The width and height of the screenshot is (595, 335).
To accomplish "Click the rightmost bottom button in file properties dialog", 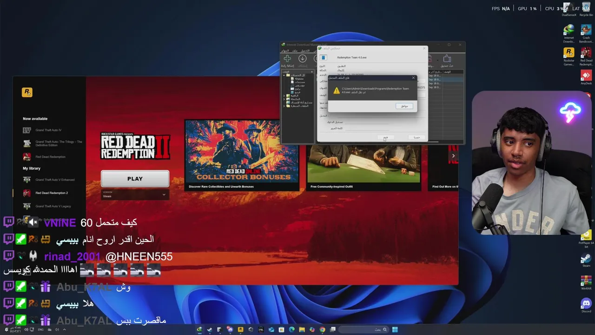I will pyautogui.click(x=416, y=137).
